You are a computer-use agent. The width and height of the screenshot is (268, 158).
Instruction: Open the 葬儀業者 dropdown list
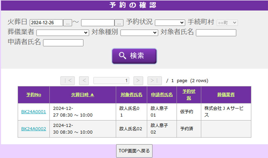[x=62, y=33]
